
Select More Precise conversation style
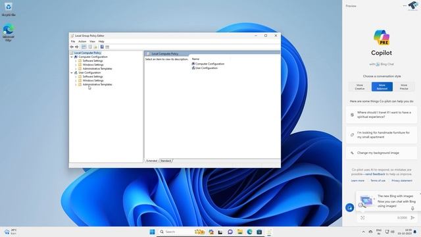point(404,87)
